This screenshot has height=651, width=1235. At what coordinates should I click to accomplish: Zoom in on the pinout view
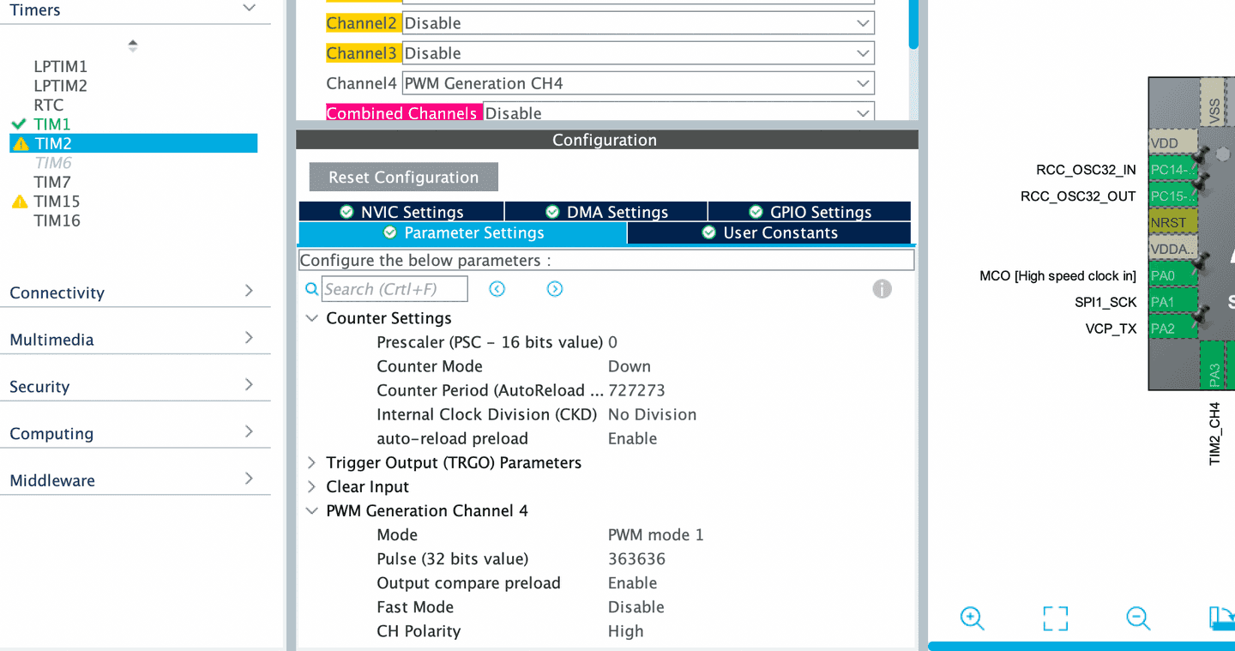[x=972, y=618]
